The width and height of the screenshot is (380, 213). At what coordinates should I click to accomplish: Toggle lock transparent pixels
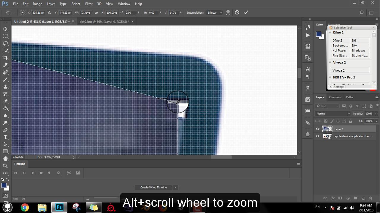pyautogui.click(x=326, y=121)
